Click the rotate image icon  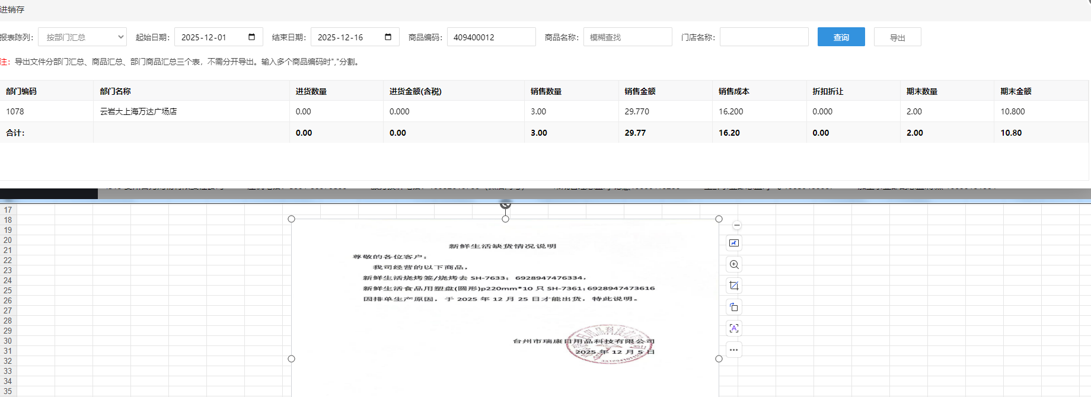click(734, 307)
